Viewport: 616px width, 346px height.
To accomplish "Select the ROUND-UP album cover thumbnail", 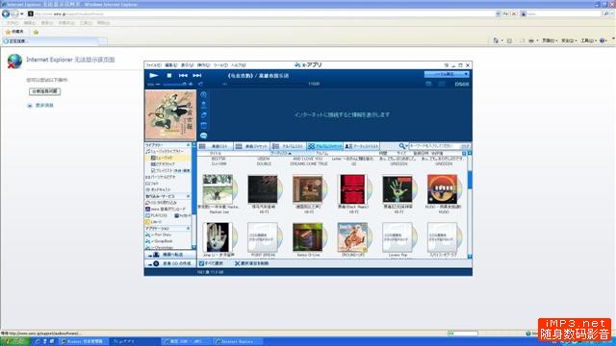I will [x=352, y=237].
